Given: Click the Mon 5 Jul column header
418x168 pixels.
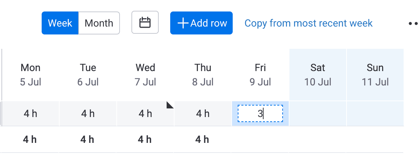Looking at the screenshot, I should click(x=31, y=75).
